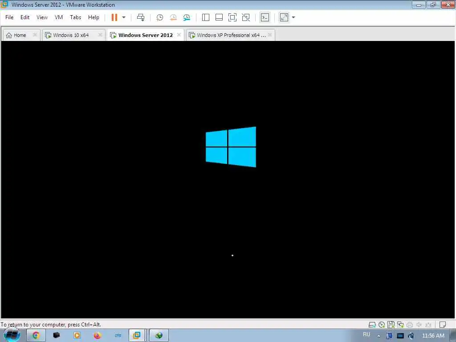Open the Snapshot Manager wrench icon
456x342 pixels.
point(187,17)
